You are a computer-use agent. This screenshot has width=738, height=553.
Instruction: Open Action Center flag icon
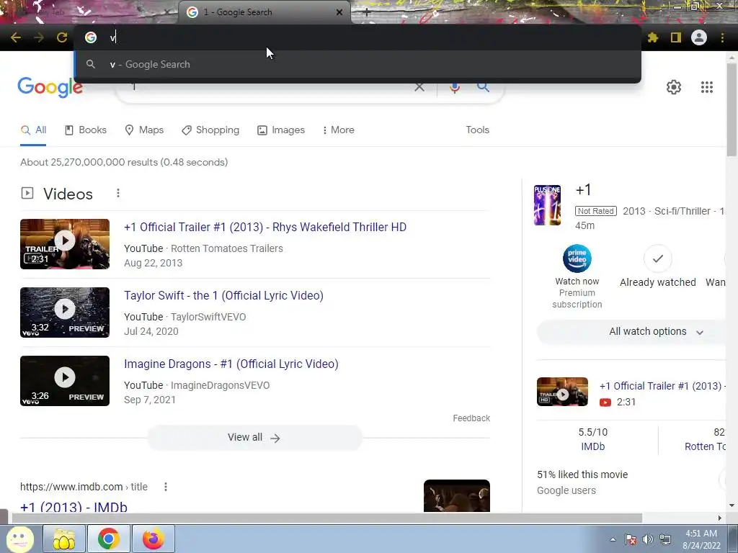(630, 539)
